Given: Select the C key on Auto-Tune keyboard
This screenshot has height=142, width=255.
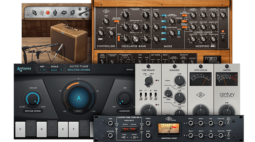Looking at the screenshot, I should click(20, 129).
